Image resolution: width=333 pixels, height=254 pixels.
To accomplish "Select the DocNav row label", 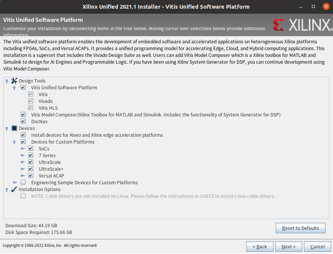I will 39,122.
